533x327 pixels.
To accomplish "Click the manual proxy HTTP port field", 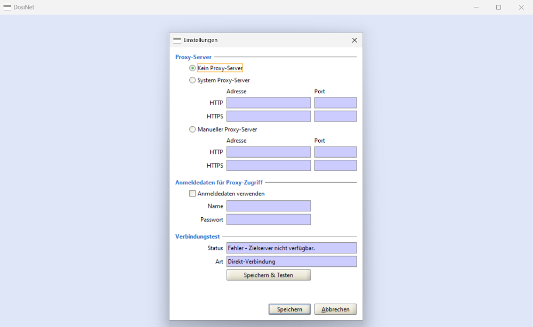I will click(x=335, y=152).
